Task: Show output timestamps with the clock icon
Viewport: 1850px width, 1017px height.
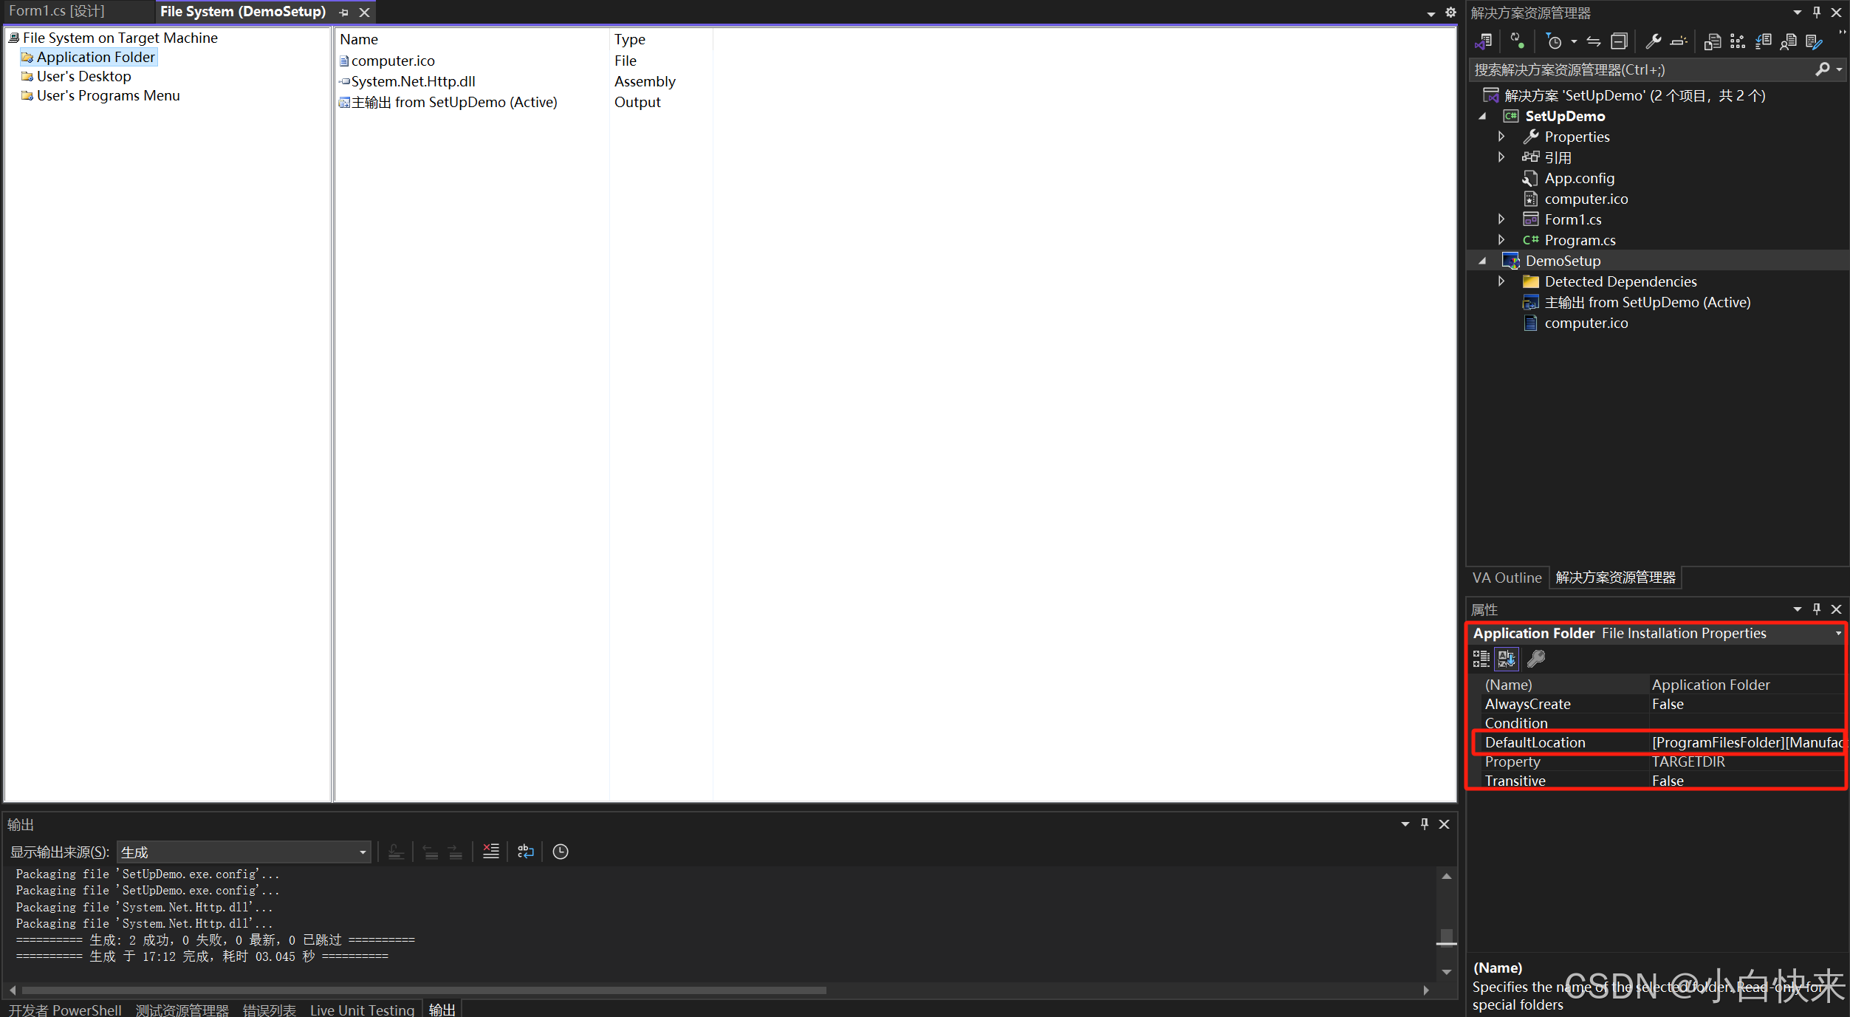Action: coord(560,852)
